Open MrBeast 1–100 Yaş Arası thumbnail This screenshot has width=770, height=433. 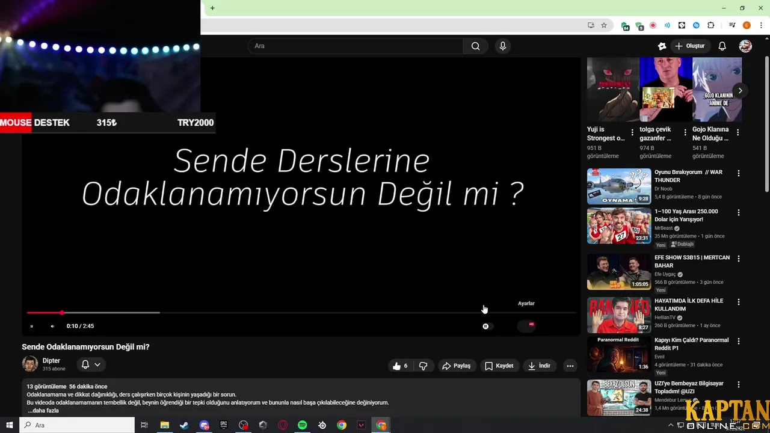(619, 226)
